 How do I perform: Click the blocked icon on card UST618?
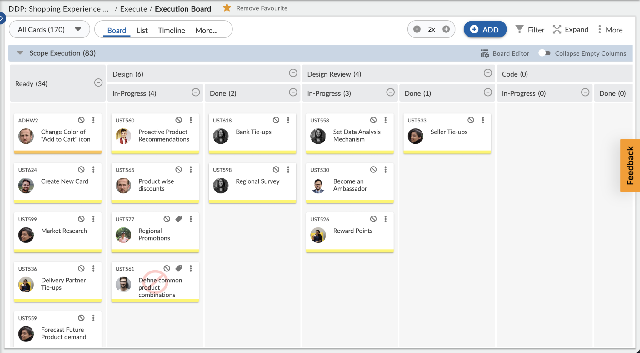[276, 120]
